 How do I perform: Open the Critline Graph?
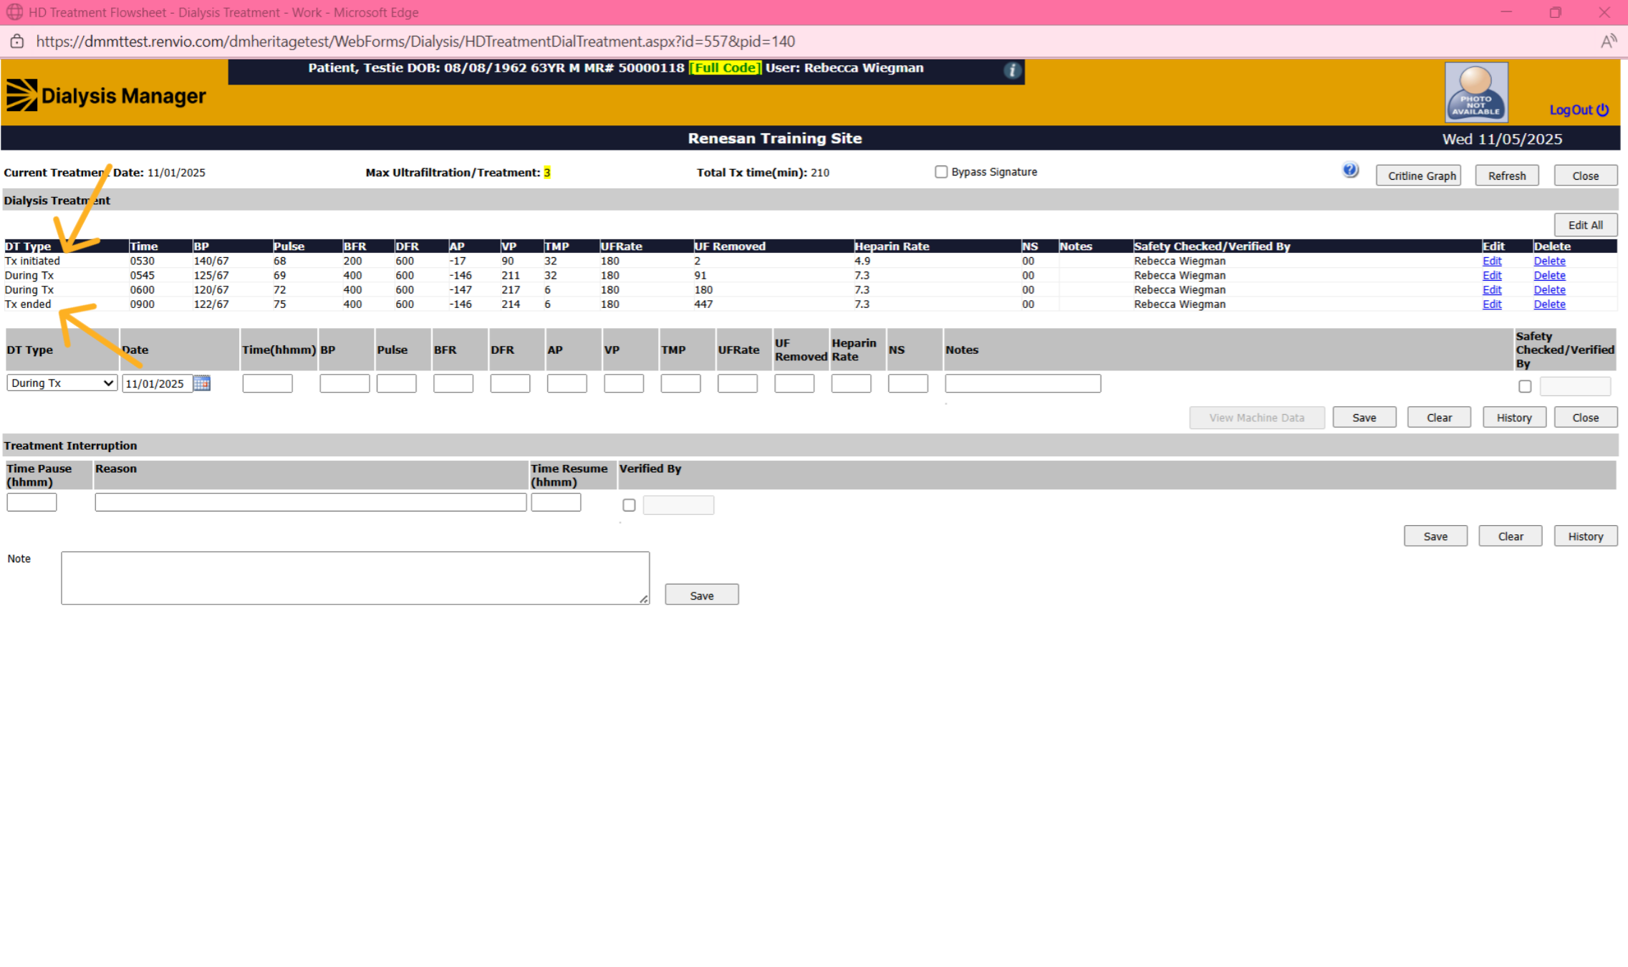coord(1418,175)
